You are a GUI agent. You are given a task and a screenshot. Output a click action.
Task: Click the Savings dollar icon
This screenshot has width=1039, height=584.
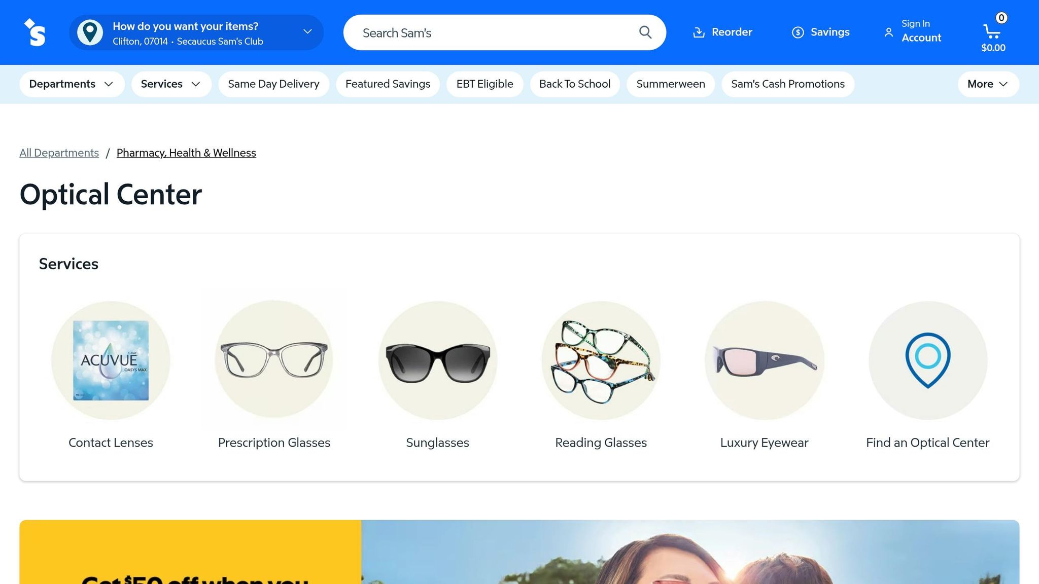point(798,32)
